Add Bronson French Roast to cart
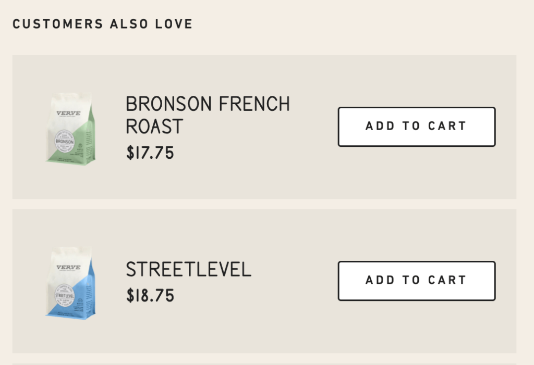 416,127
